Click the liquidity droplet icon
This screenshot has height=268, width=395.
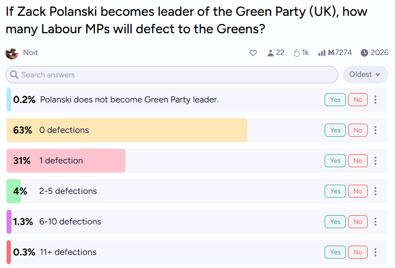[297, 53]
